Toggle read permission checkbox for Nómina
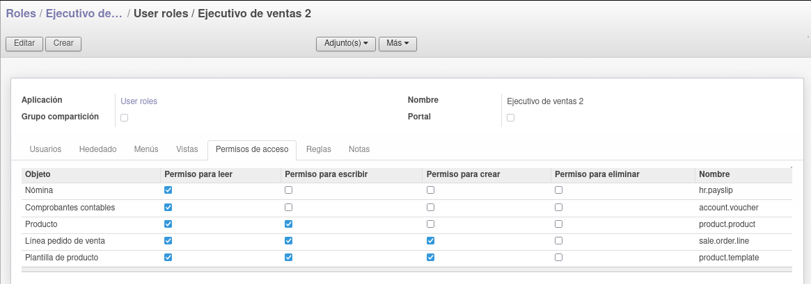Screen dimensions: 811x284 (x=168, y=190)
